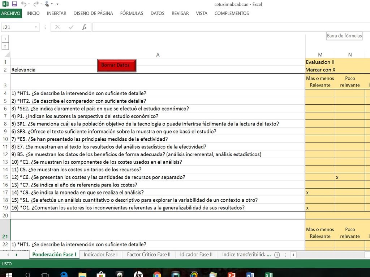Open the INSERTAR ribbon tab
The image size is (370, 277).
click(x=57, y=13)
